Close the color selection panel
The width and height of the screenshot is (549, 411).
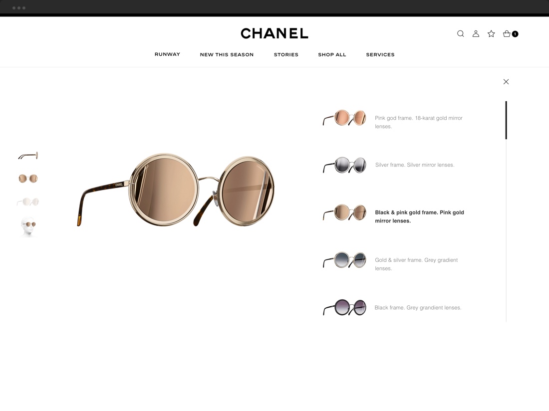tap(506, 81)
